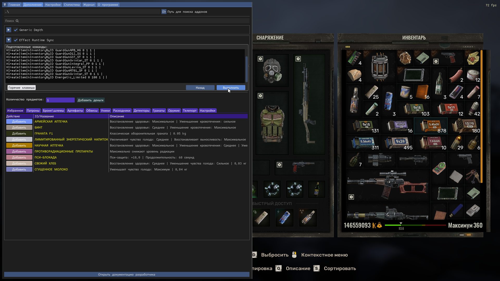Click the magnifier icon in the Поиск field
Viewport: 500px width, 281px height.
(17, 21)
